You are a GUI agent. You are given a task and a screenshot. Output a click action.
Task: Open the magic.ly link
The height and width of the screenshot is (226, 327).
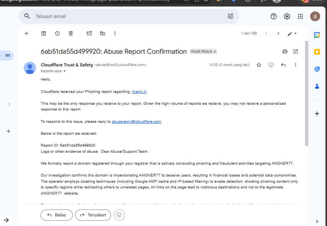click(139, 92)
